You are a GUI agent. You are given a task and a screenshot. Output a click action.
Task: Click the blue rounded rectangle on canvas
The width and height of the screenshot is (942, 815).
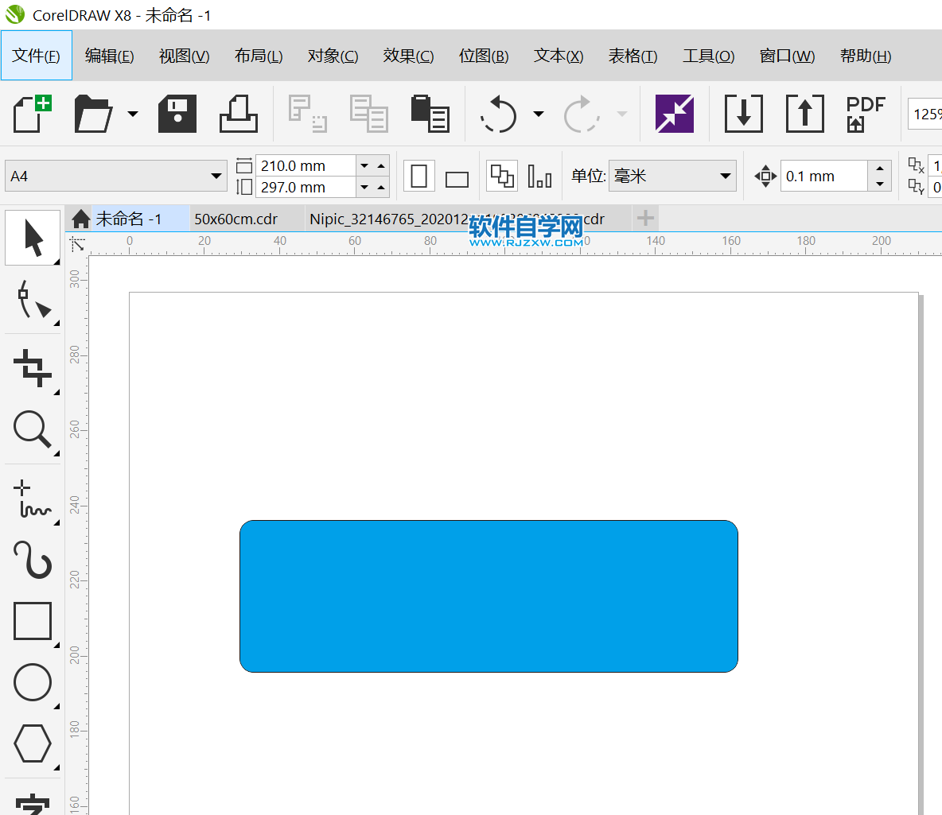click(489, 596)
